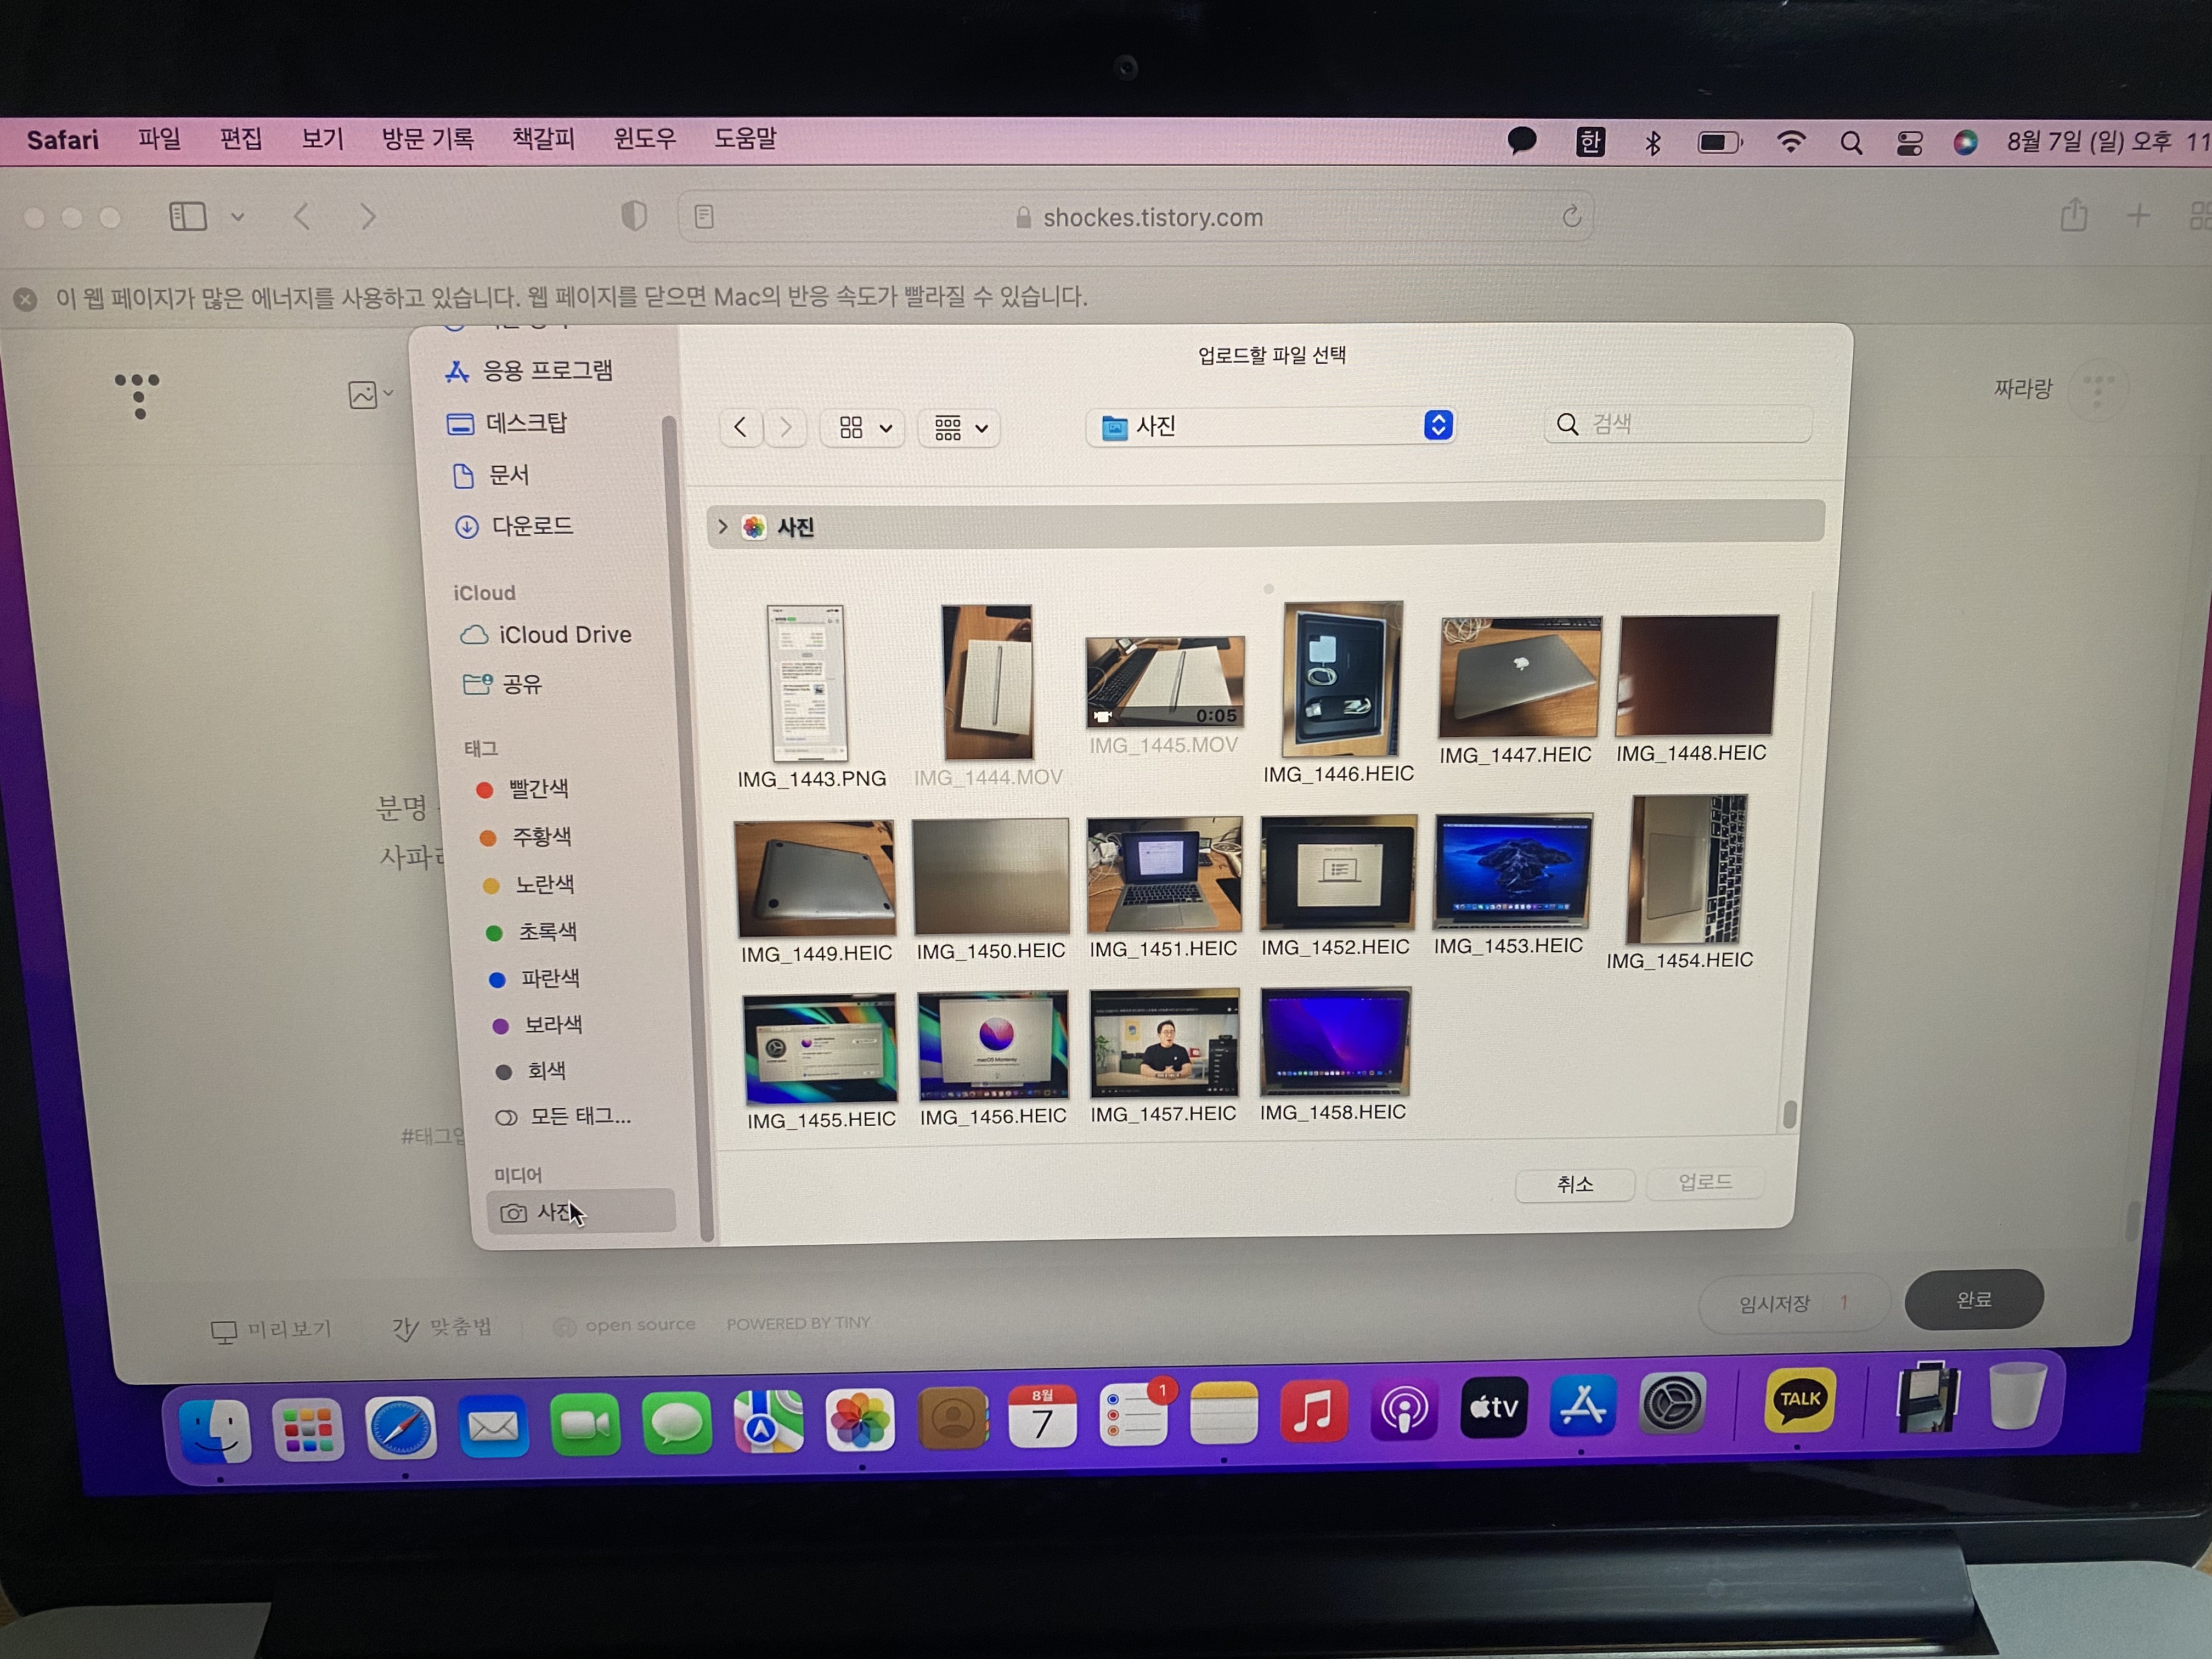The image size is (2212, 1659).
Task: Toggle Safari's sidebar button
Action: pos(188,216)
